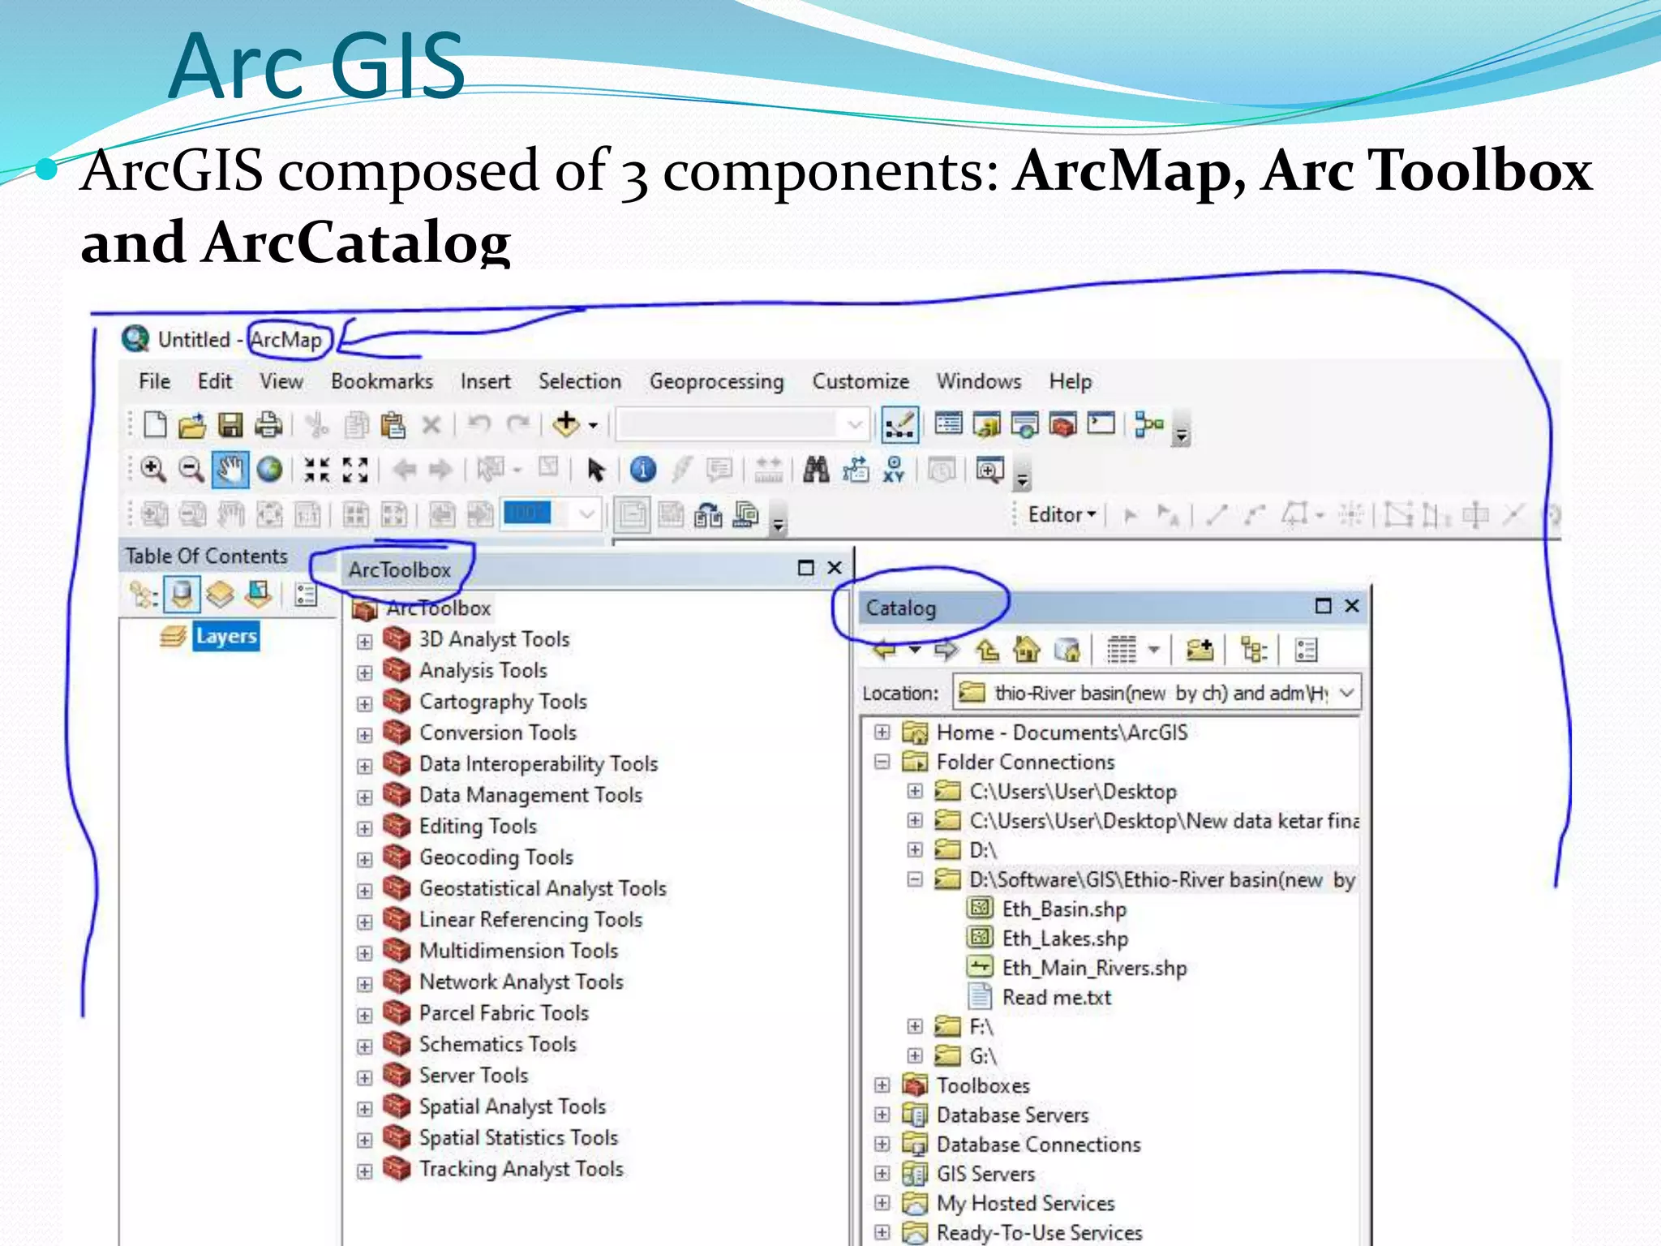Click List By Drawing Order icon
The image size is (1661, 1246).
(143, 595)
